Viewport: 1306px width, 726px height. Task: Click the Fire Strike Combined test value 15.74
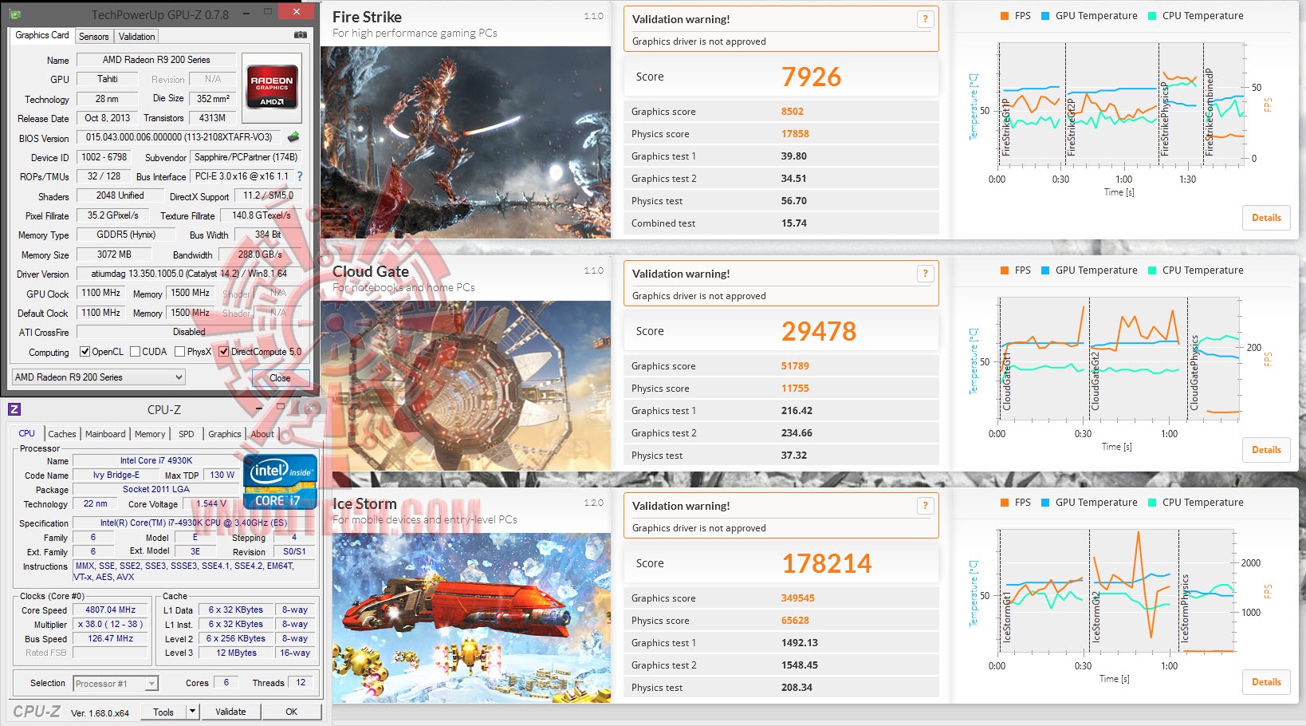click(x=794, y=223)
